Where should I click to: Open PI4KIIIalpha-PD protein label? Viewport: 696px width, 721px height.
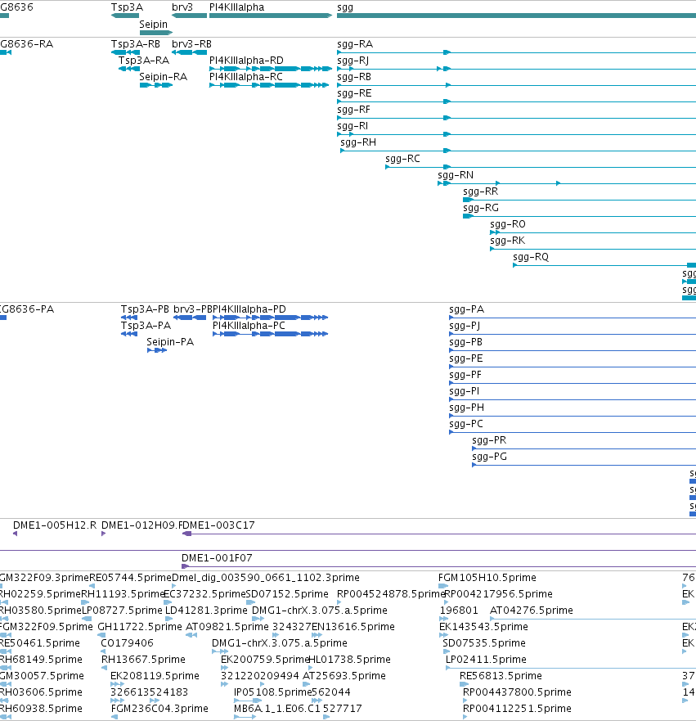point(249,309)
